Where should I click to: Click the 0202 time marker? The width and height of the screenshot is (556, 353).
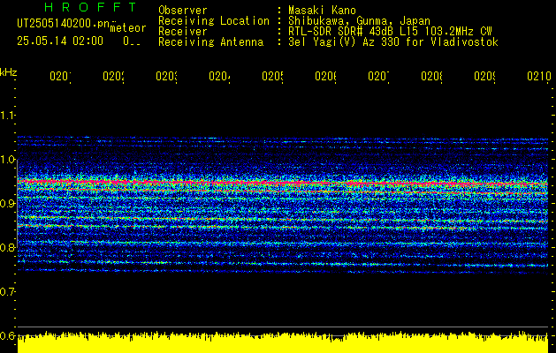(x=113, y=76)
